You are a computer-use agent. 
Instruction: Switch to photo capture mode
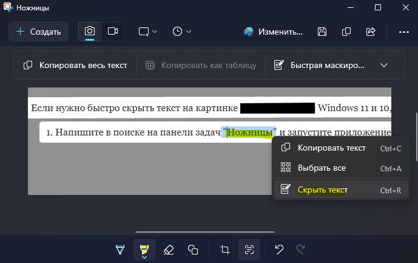click(x=90, y=32)
